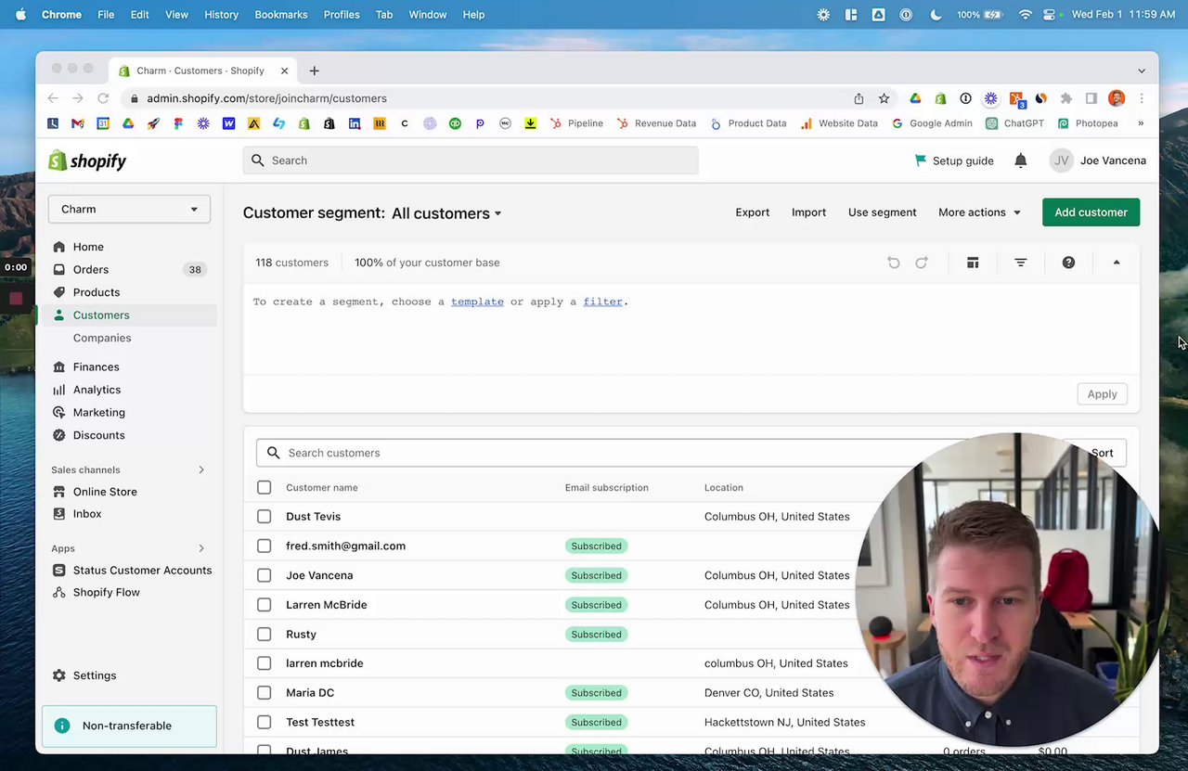Click the Non-transferable info banner
The width and height of the screenshot is (1188, 771).
pyautogui.click(x=129, y=726)
